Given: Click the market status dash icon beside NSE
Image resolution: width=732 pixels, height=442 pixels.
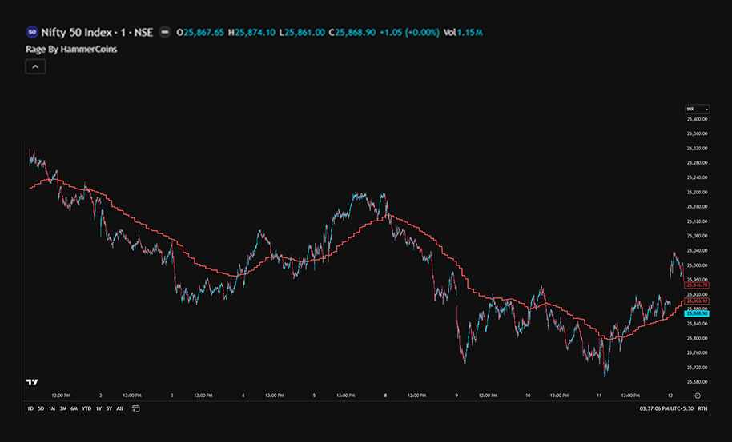Looking at the screenshot, I should (165, 32).
